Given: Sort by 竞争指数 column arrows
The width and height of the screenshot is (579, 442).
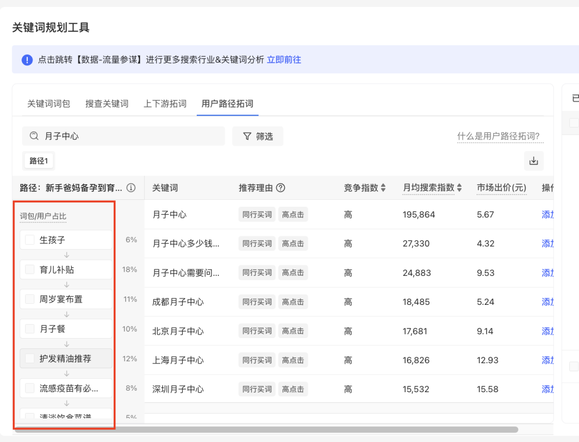Looking at the screenshot, I should coord(383,188).
